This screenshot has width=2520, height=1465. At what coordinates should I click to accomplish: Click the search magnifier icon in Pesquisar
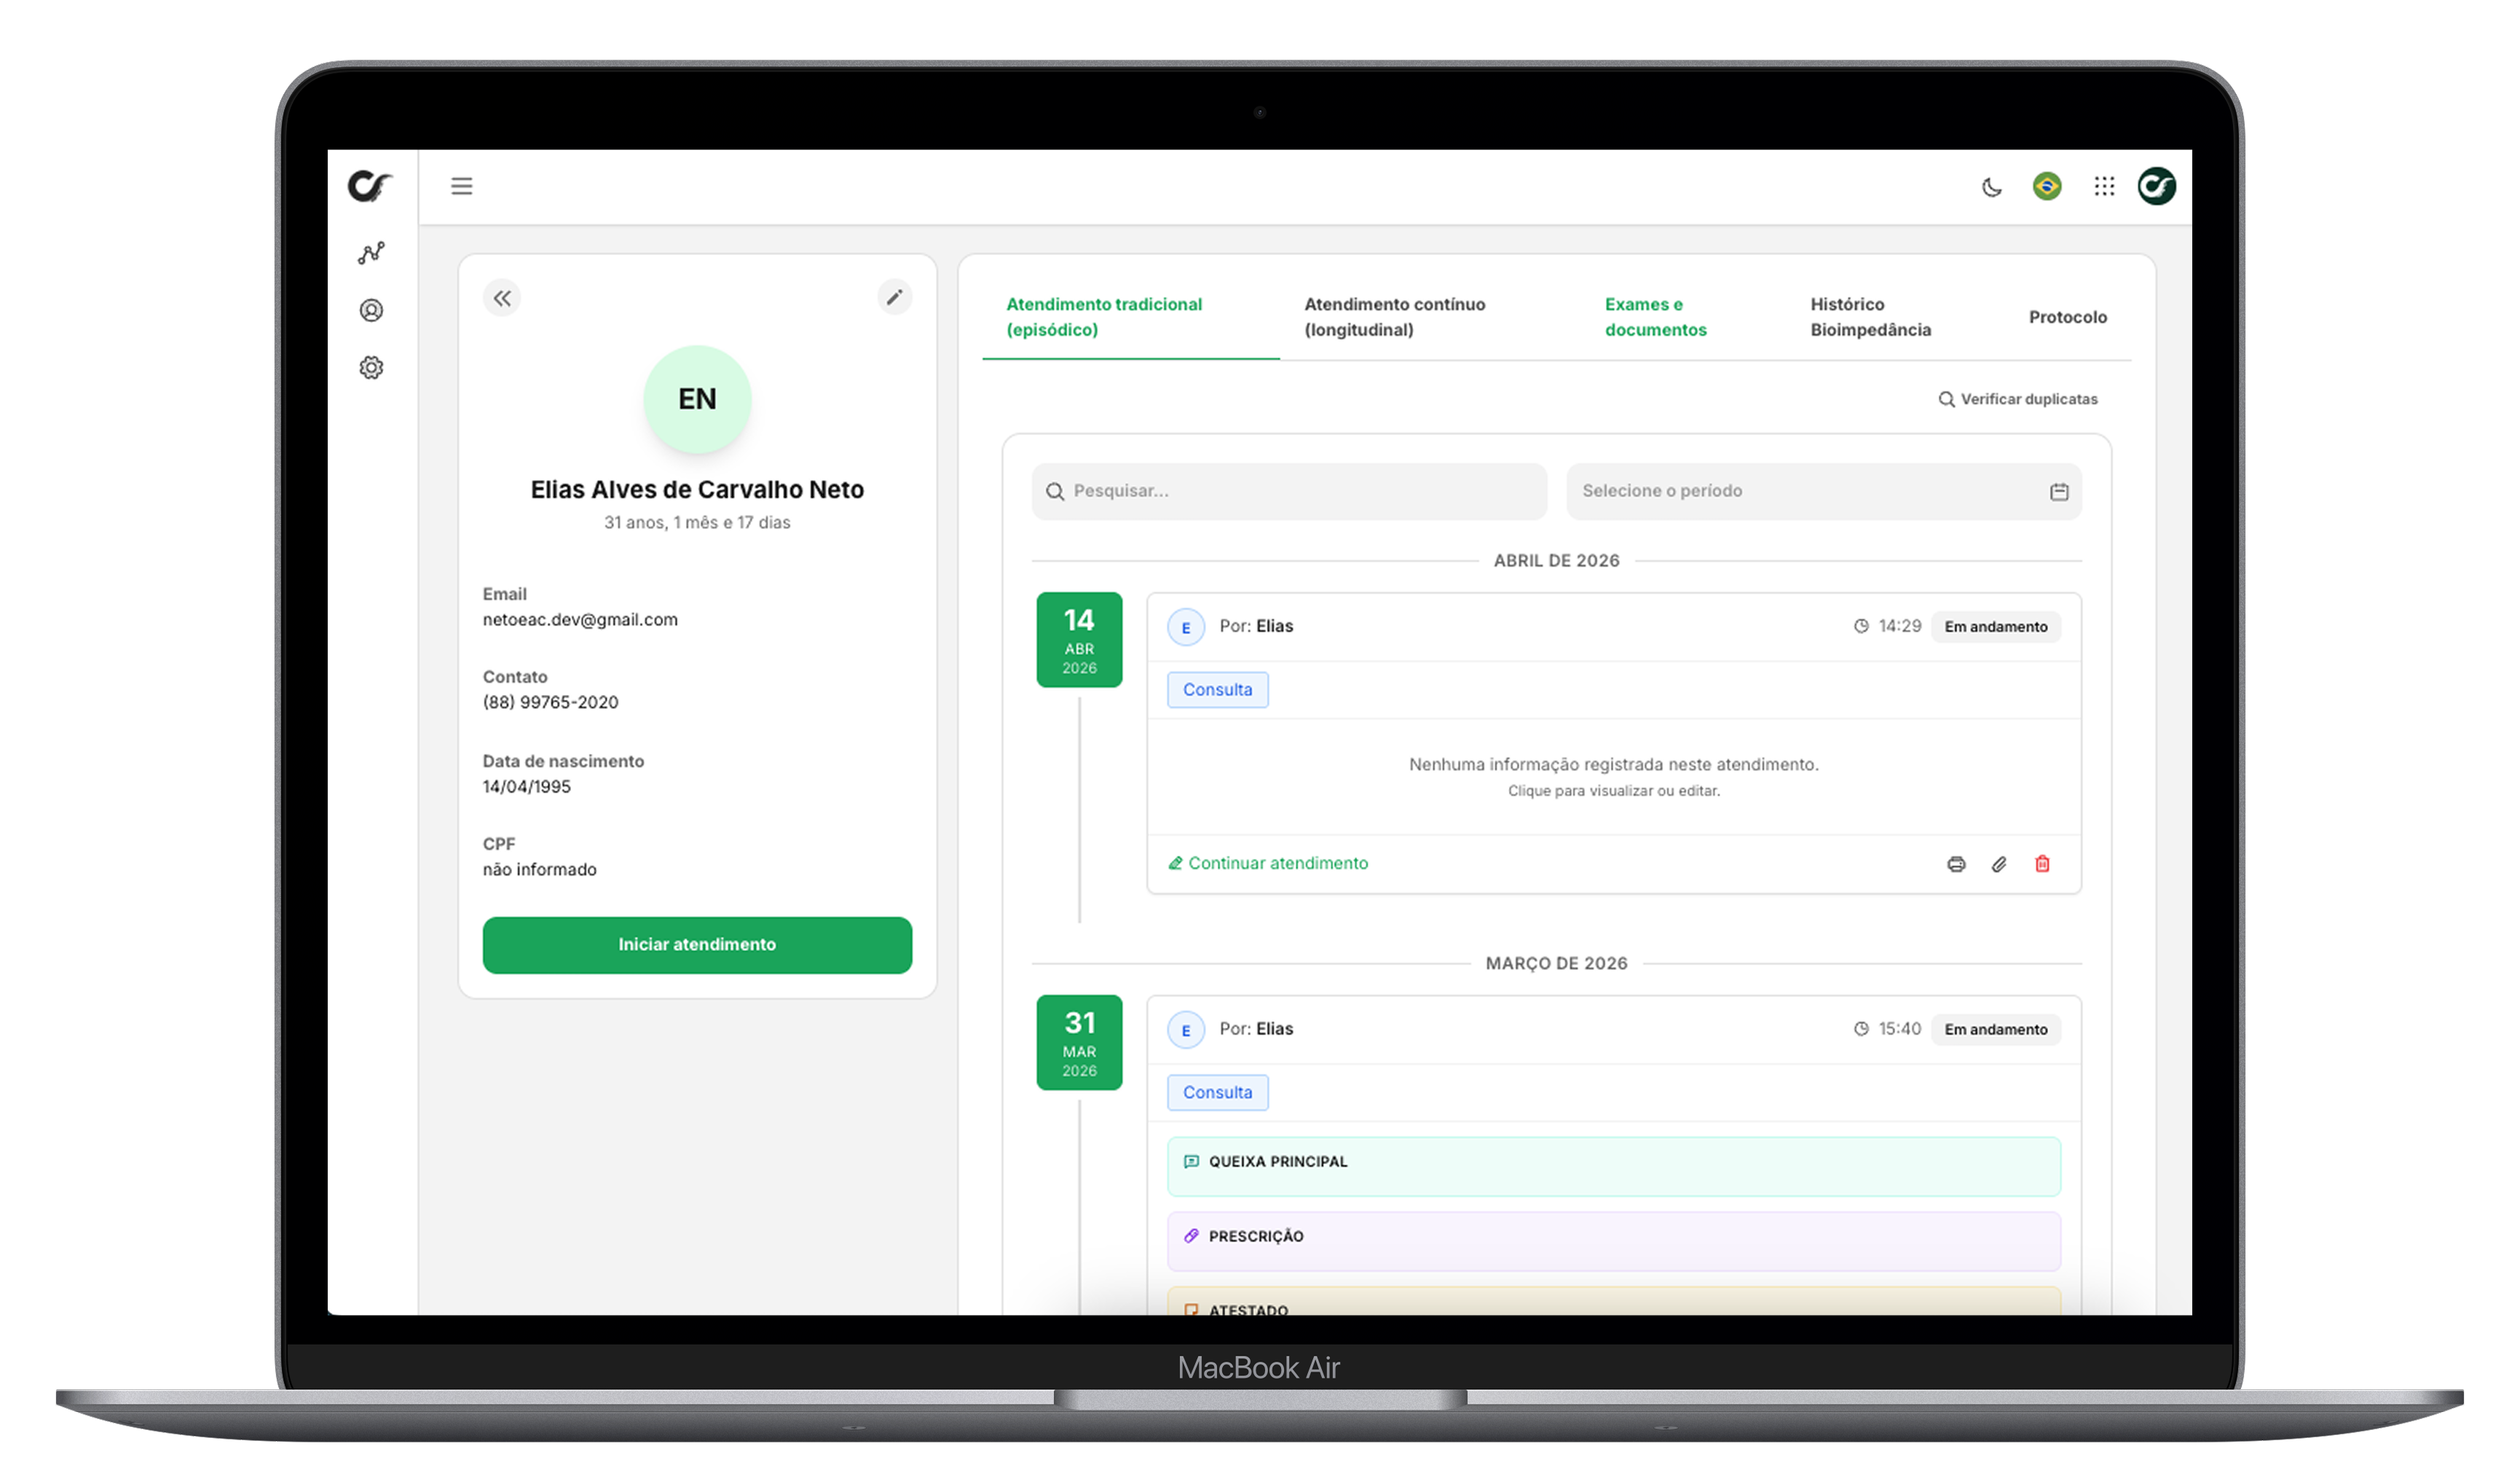[1055, 492]
